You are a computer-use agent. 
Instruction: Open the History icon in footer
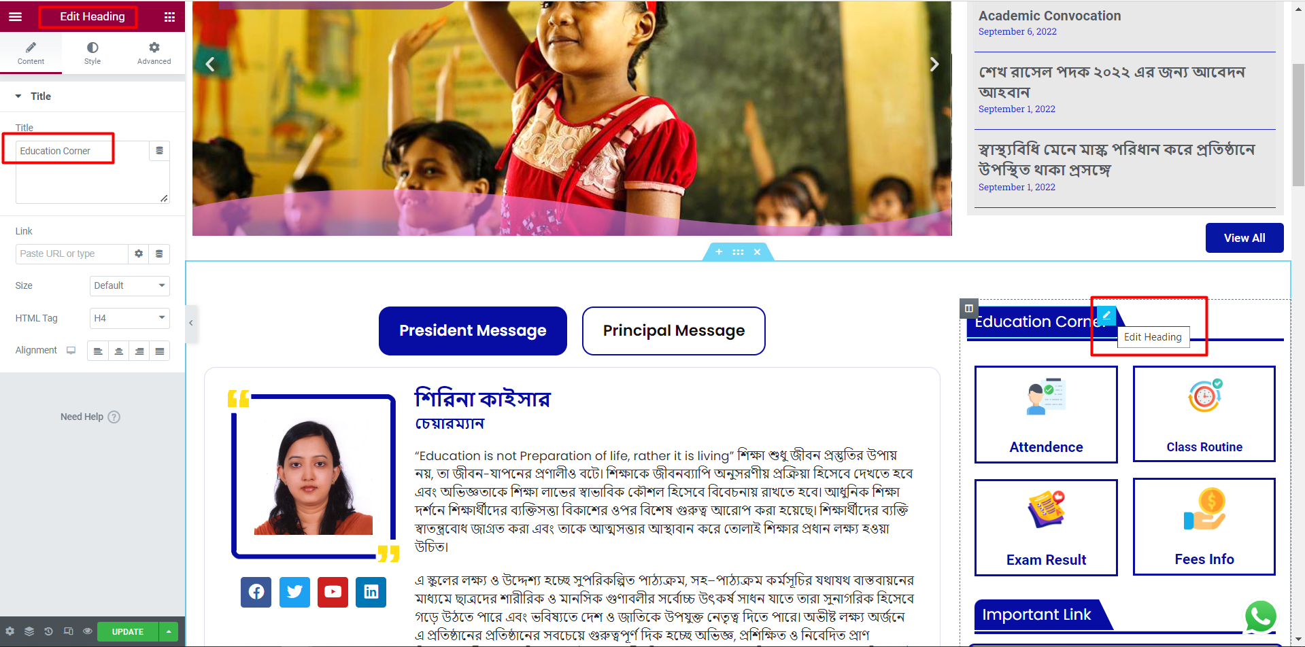(x=48, y=631)
